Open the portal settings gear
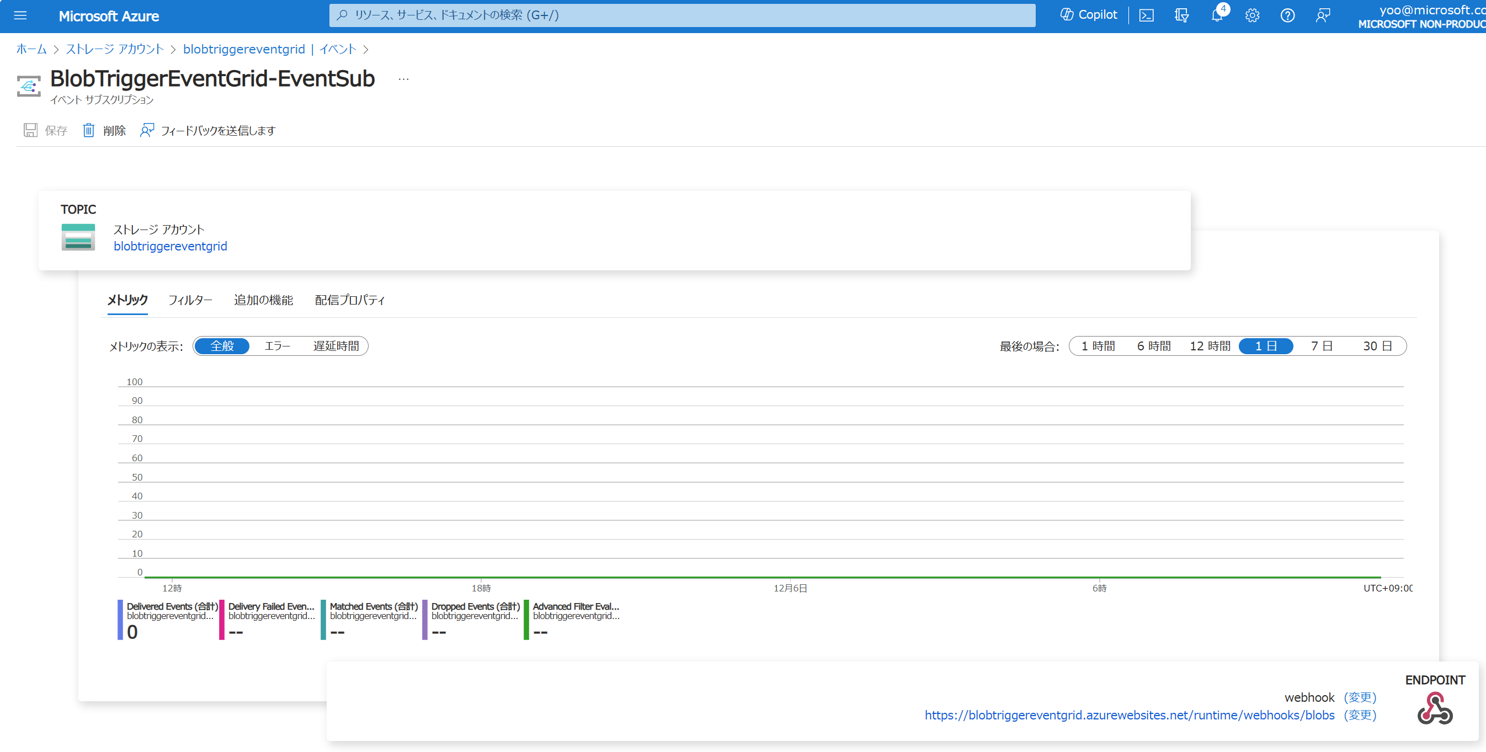The image size is (1486, 752). pos(1252,15)
